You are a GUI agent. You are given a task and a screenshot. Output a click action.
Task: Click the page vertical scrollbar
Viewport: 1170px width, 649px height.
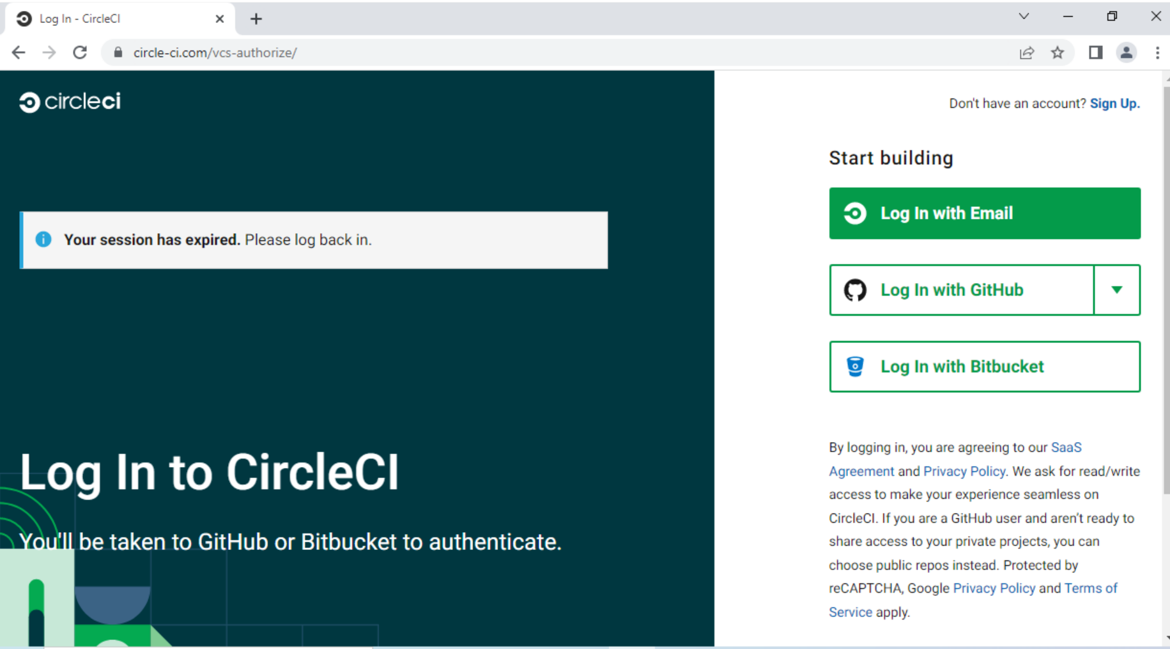1166,290
